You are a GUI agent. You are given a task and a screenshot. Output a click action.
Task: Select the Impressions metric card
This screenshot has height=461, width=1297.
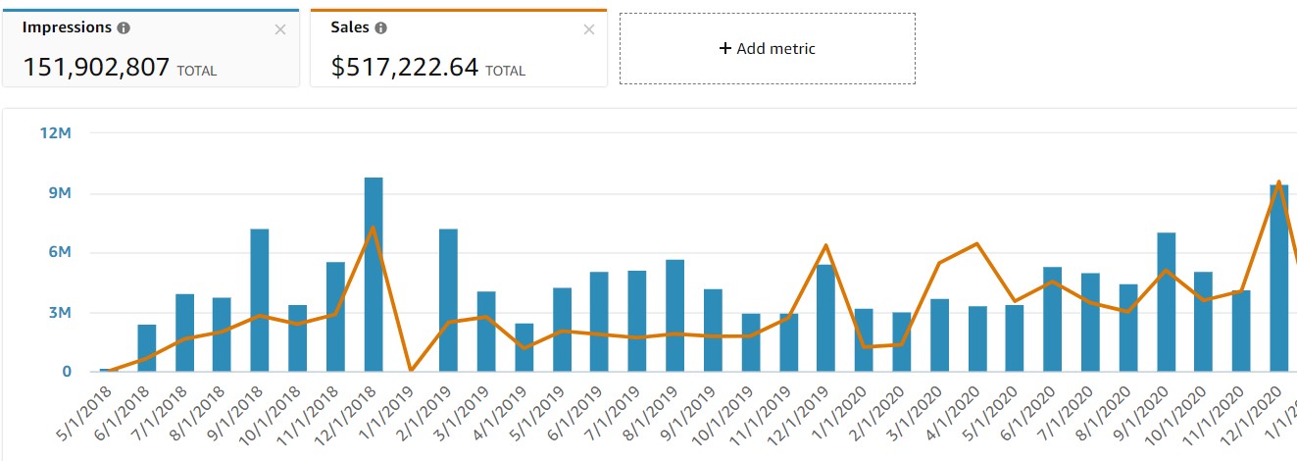pos(151,48)
